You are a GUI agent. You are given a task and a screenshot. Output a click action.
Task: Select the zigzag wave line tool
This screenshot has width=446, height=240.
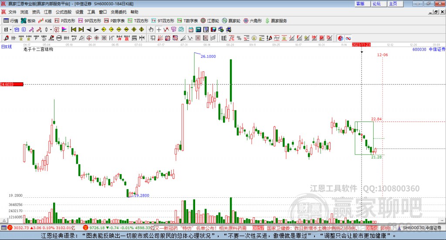[190, 38]
